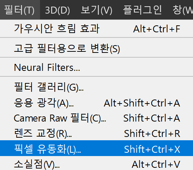Click the Alt+Ctrl+F shortcut label
Image resolution: width=193 pixels, height=170 pixels.
tap(157, 29)
